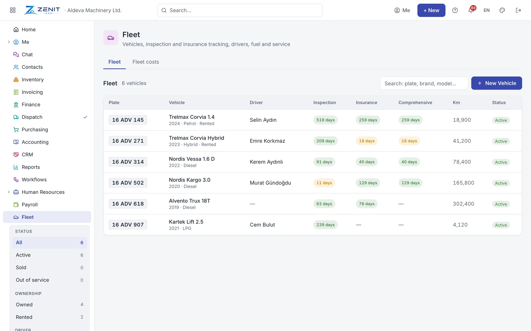Image resolution: width=531 pixels, height=331 pixels.
Task: Open Chat in the sidebar
Action: 47,55
